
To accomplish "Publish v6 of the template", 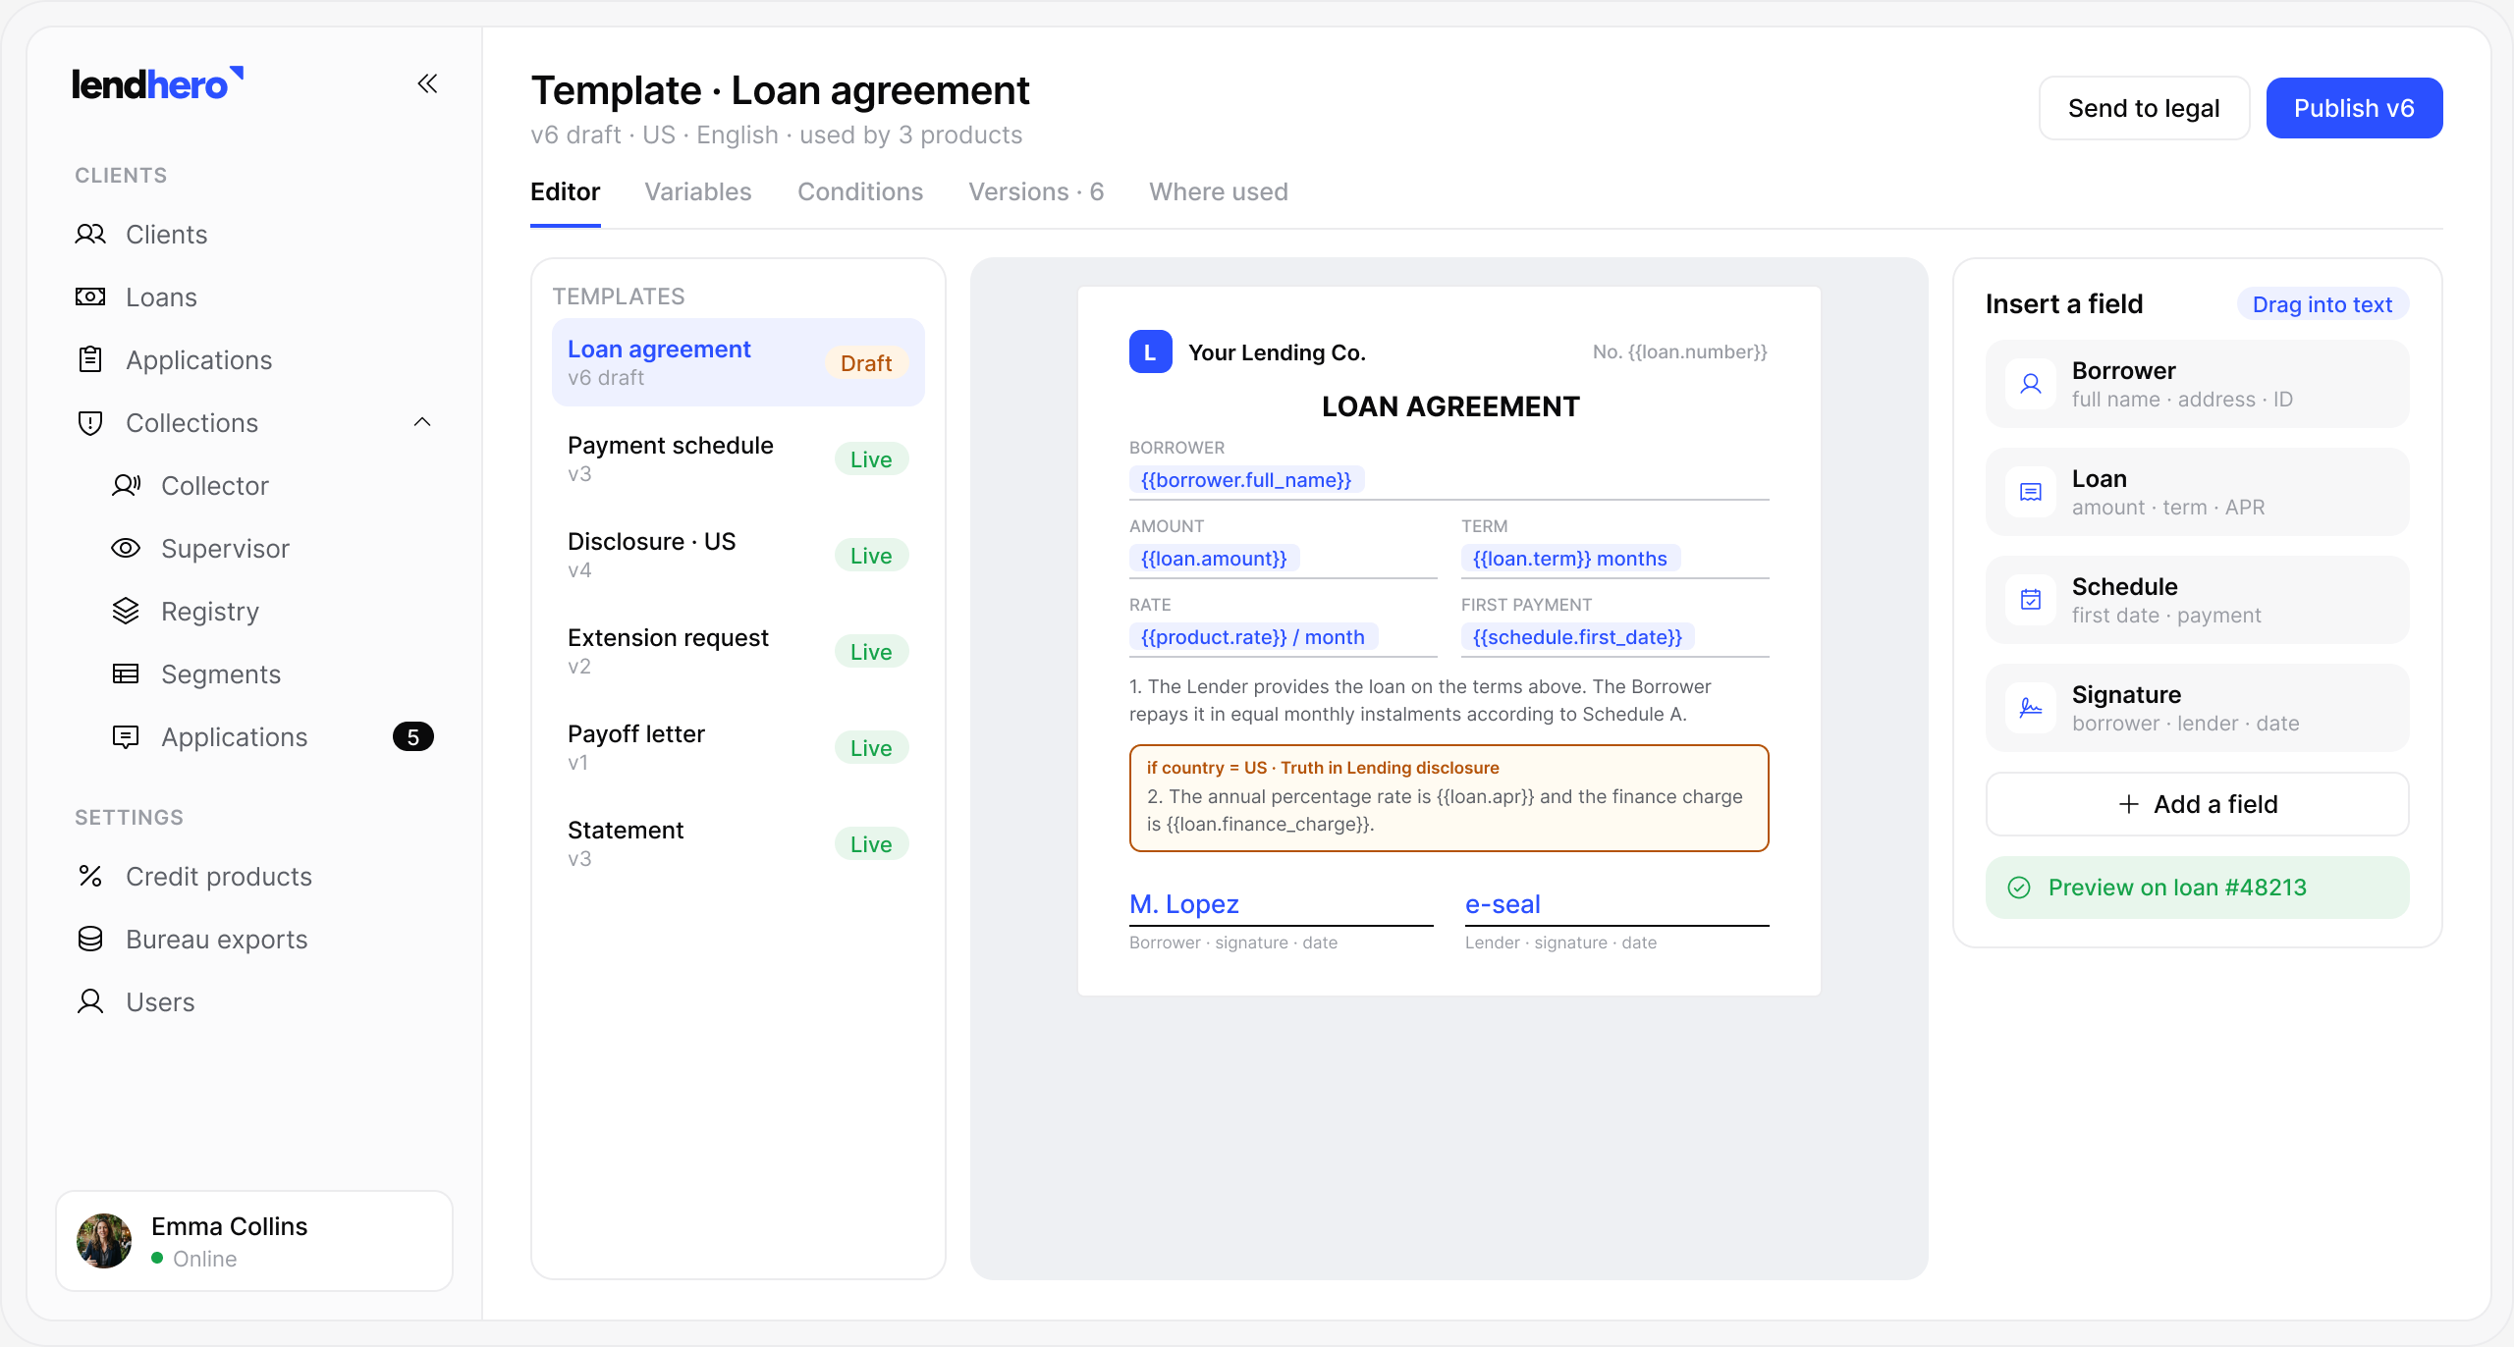I will pos(2354,108).
